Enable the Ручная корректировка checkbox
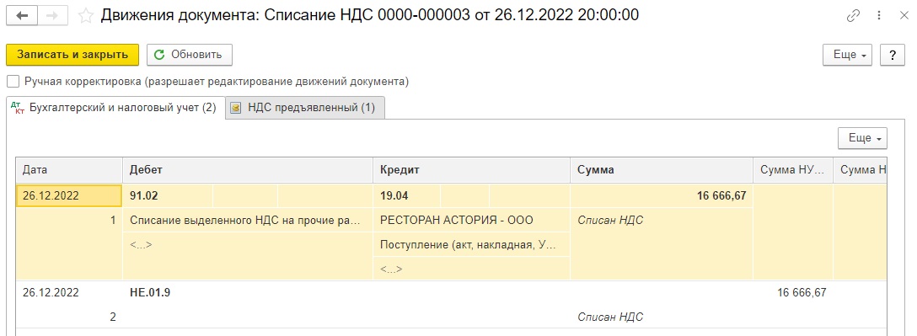This screenshot has height=336, width=917. [13, 82]
